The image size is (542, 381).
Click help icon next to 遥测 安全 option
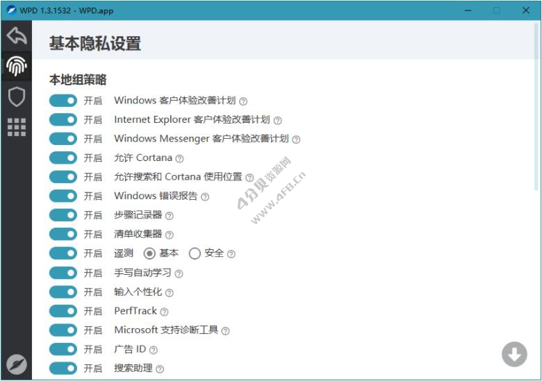coord(231,254)
